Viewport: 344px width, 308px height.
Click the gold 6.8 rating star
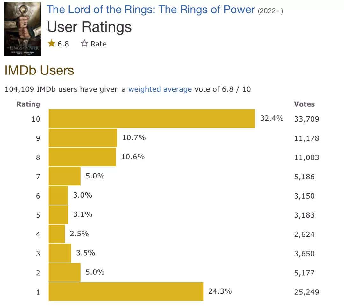52,43
